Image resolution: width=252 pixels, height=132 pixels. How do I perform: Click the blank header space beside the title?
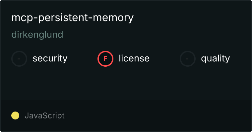(191, 18)
